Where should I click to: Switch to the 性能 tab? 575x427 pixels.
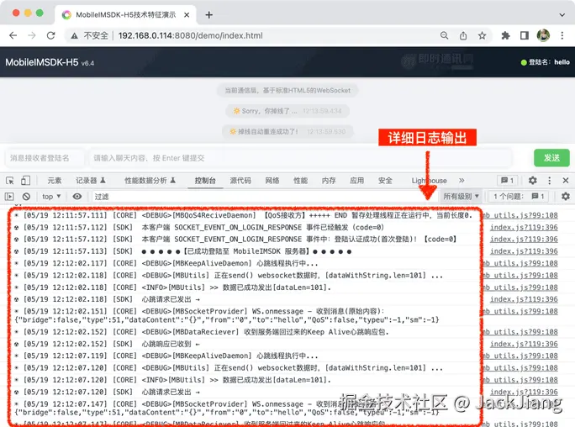point(300,181)
